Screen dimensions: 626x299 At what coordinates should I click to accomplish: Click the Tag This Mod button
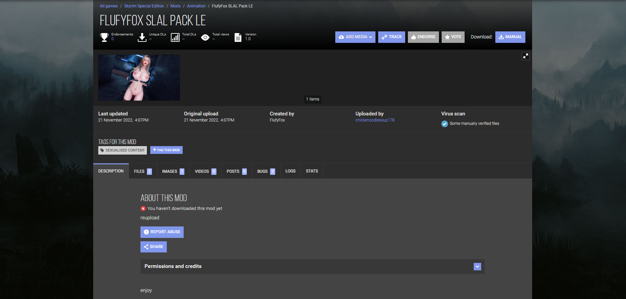166,150
